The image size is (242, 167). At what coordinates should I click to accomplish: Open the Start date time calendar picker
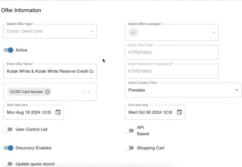(58, 112)
